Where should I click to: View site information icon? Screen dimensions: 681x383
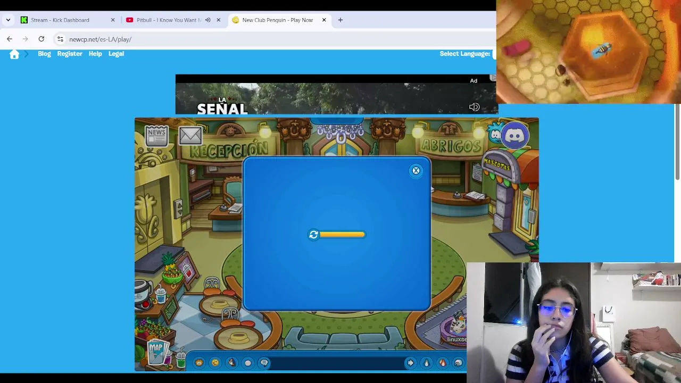(60, 39)
